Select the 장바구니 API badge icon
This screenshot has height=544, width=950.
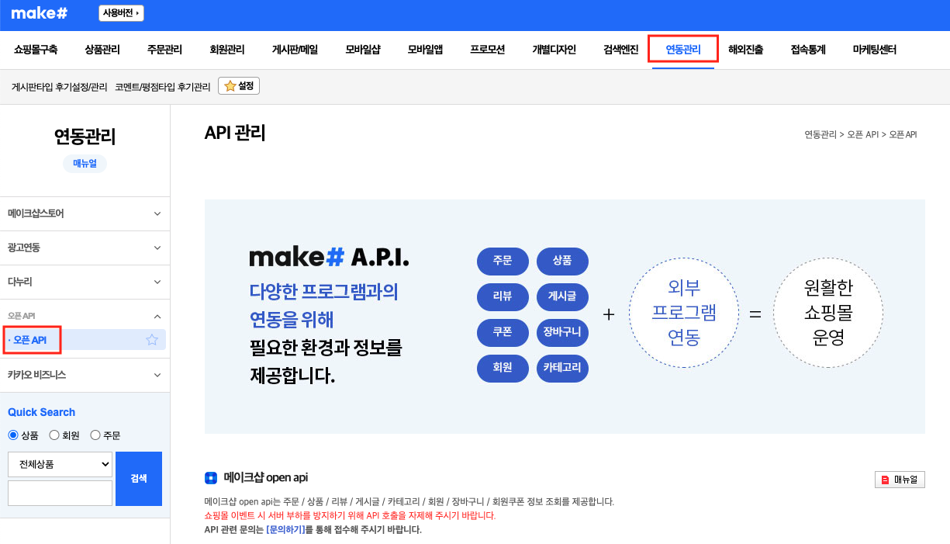click(562, 333)
